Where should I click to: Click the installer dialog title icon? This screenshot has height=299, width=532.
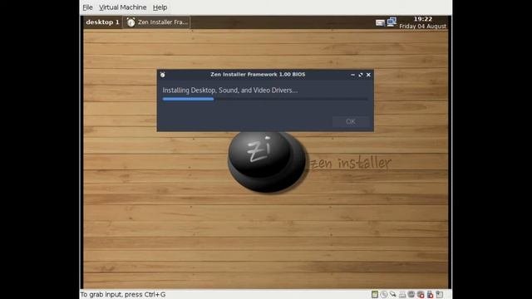coord(163,75)
